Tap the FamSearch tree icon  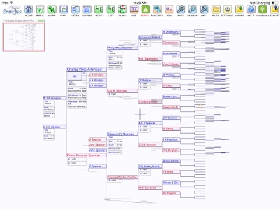pyautogui.click(x=262, y=9)
